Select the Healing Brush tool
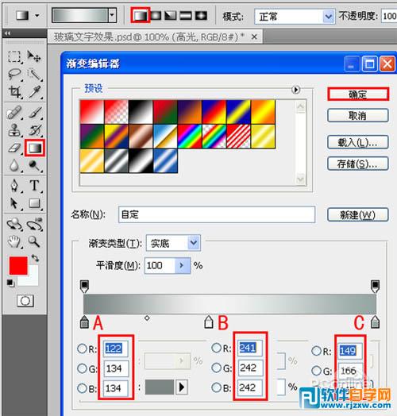Image resolution: width=397 pixels, height=416 pixels. (x=14, y=113)
